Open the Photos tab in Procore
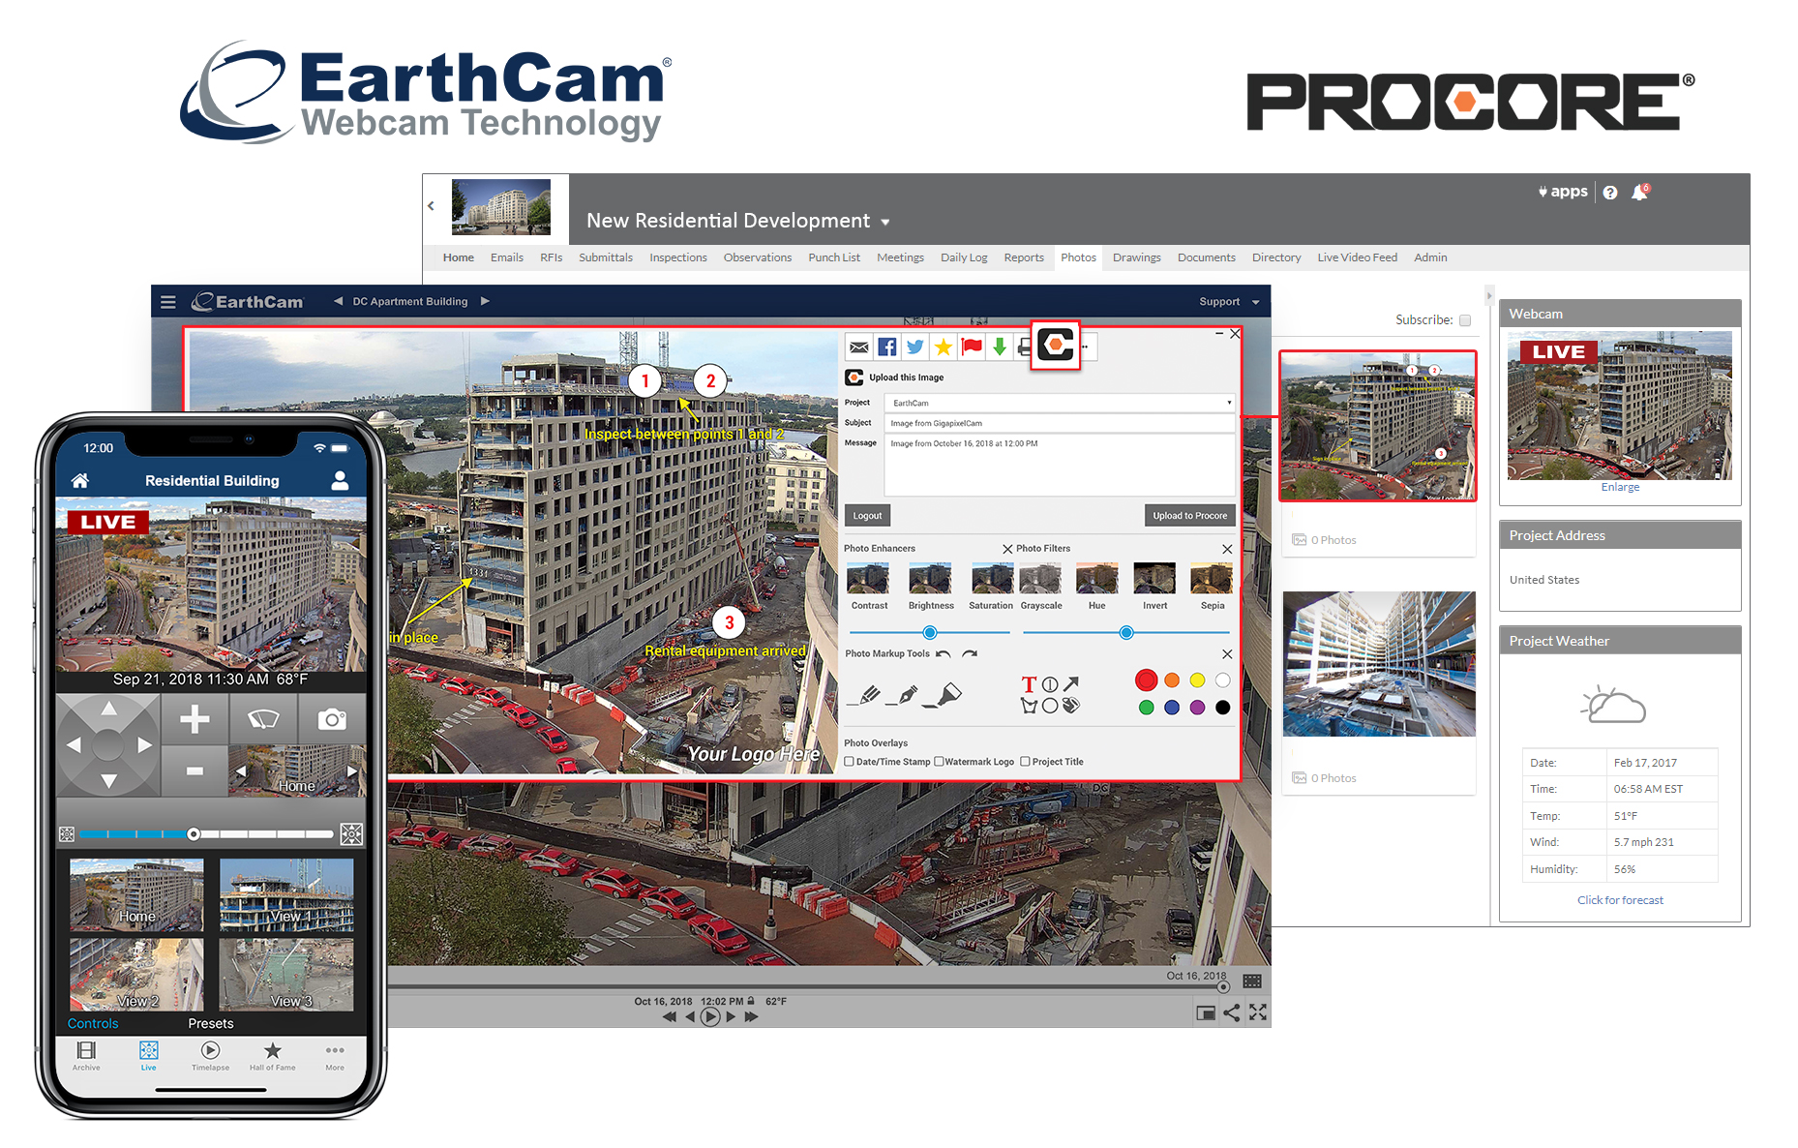Image resolution: width=1798 pixels, height=1148 pixels. click(1078, 257)
